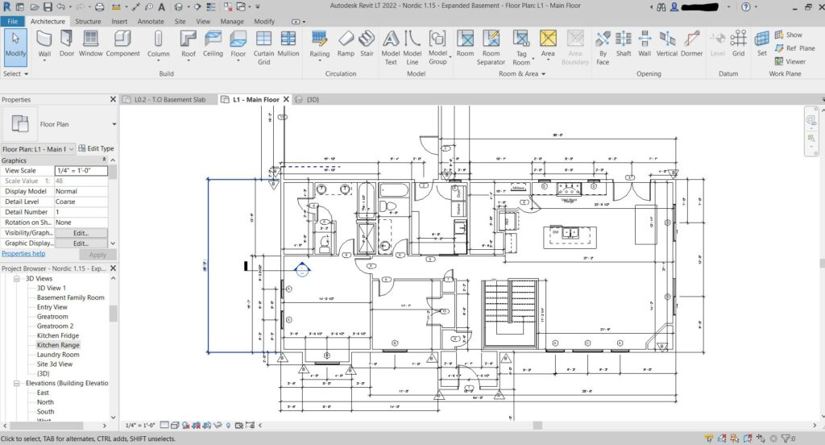Image resolution: width=825 pixels, height=445 pixels.
Task: Select the Window tool
Action: click(90, 44)
